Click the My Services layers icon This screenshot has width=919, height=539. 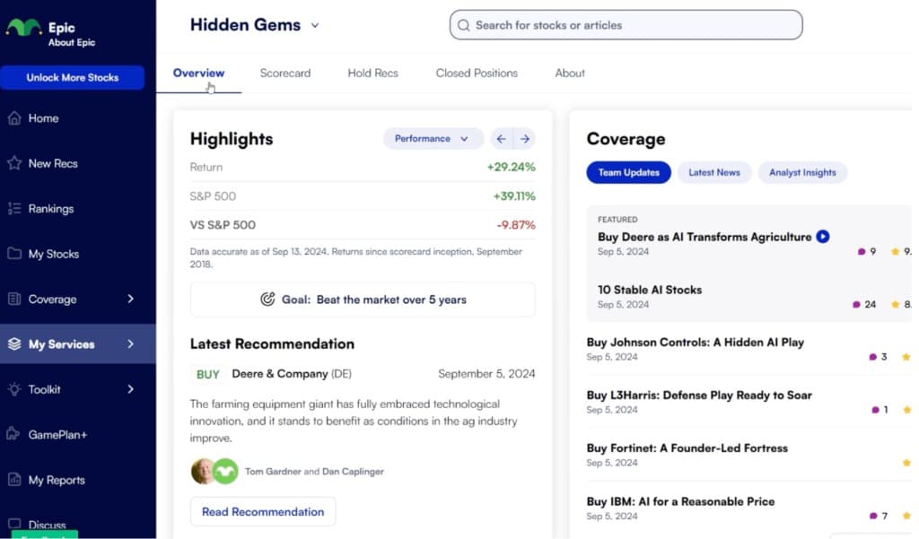tap(14, 343)
